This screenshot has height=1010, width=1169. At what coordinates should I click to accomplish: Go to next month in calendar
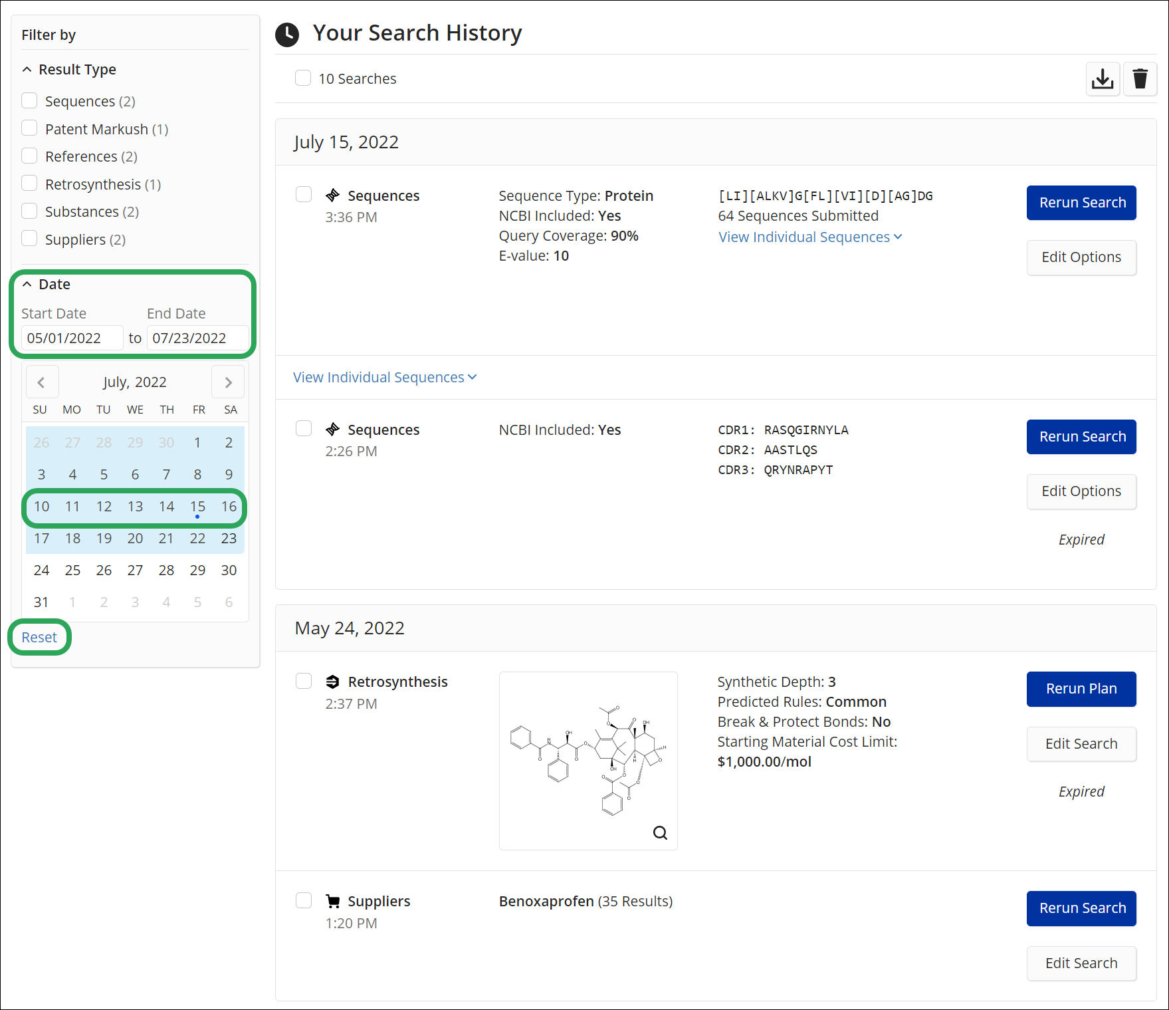click(228, 382)
